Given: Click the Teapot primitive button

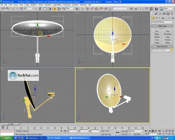Looking at the screenshot, I should coord(157,42).
